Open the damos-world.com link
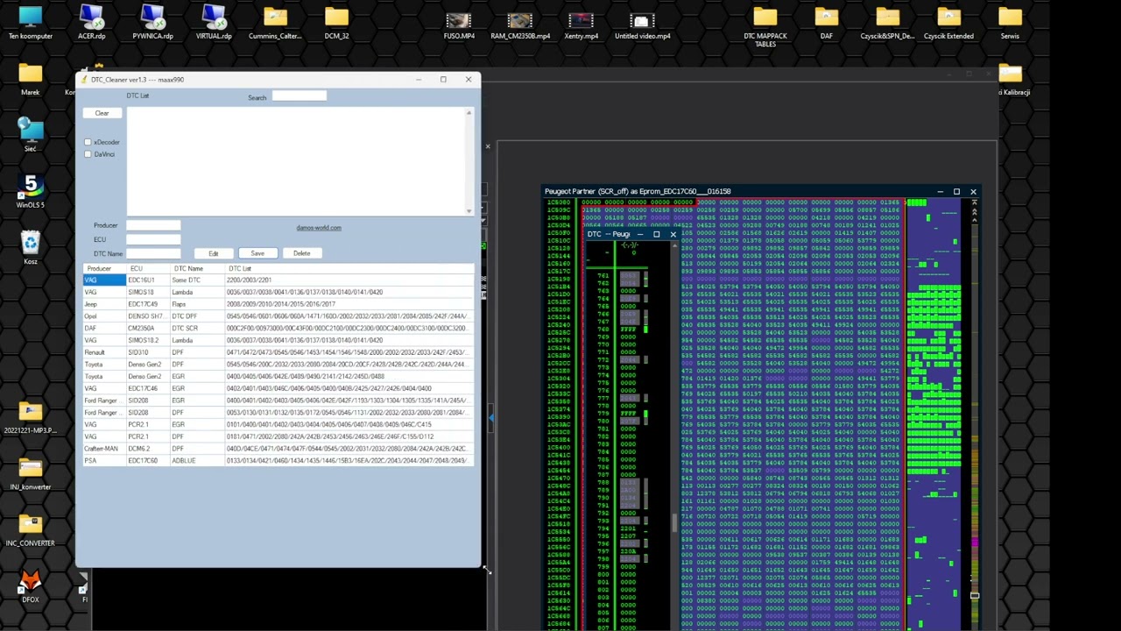Screen dimensions: 1121x631 pos(319,228)
